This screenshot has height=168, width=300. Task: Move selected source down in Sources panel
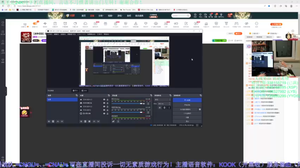[98, 121]
